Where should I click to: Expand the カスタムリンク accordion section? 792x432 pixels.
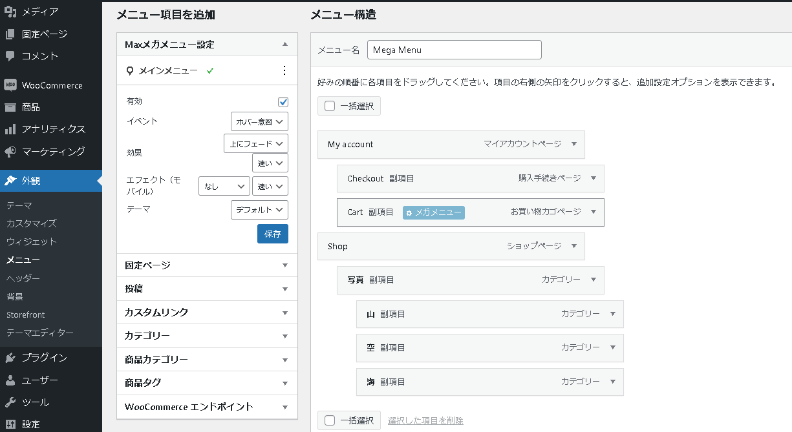click(207, 313)
